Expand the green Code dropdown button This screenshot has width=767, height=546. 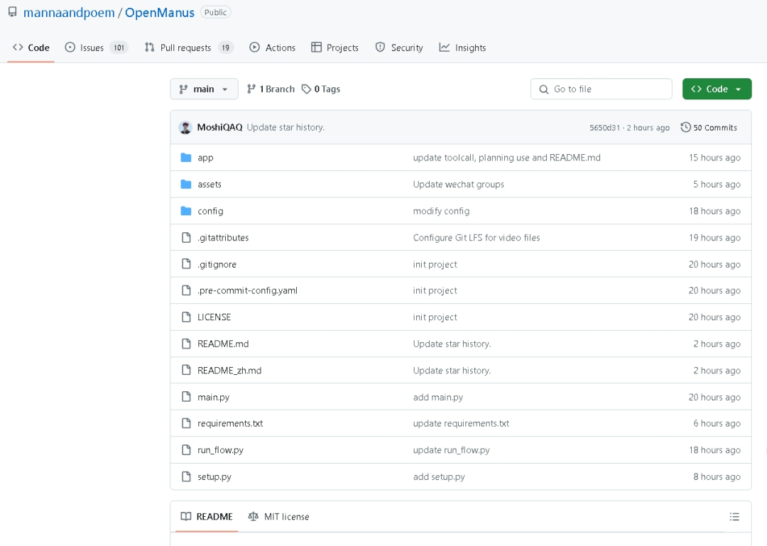[x=717, y=89]
